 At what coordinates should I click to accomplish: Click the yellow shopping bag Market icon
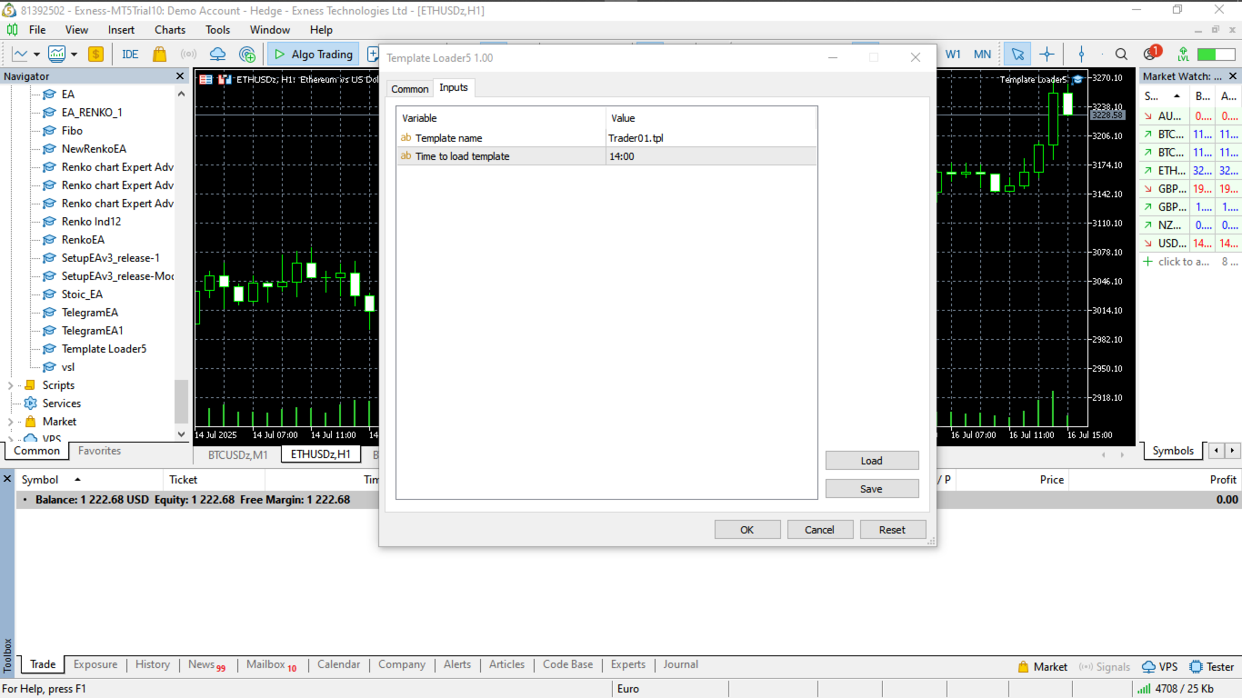159,55
